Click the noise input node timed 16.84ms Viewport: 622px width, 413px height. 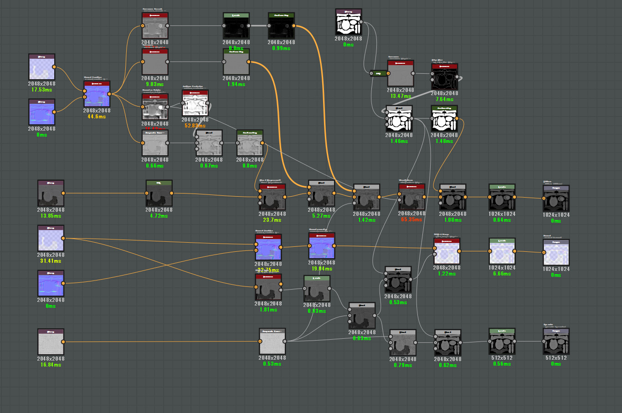point(51,342)
